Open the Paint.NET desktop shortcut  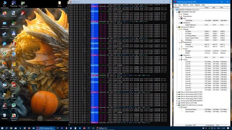click(x=14, y=14)
